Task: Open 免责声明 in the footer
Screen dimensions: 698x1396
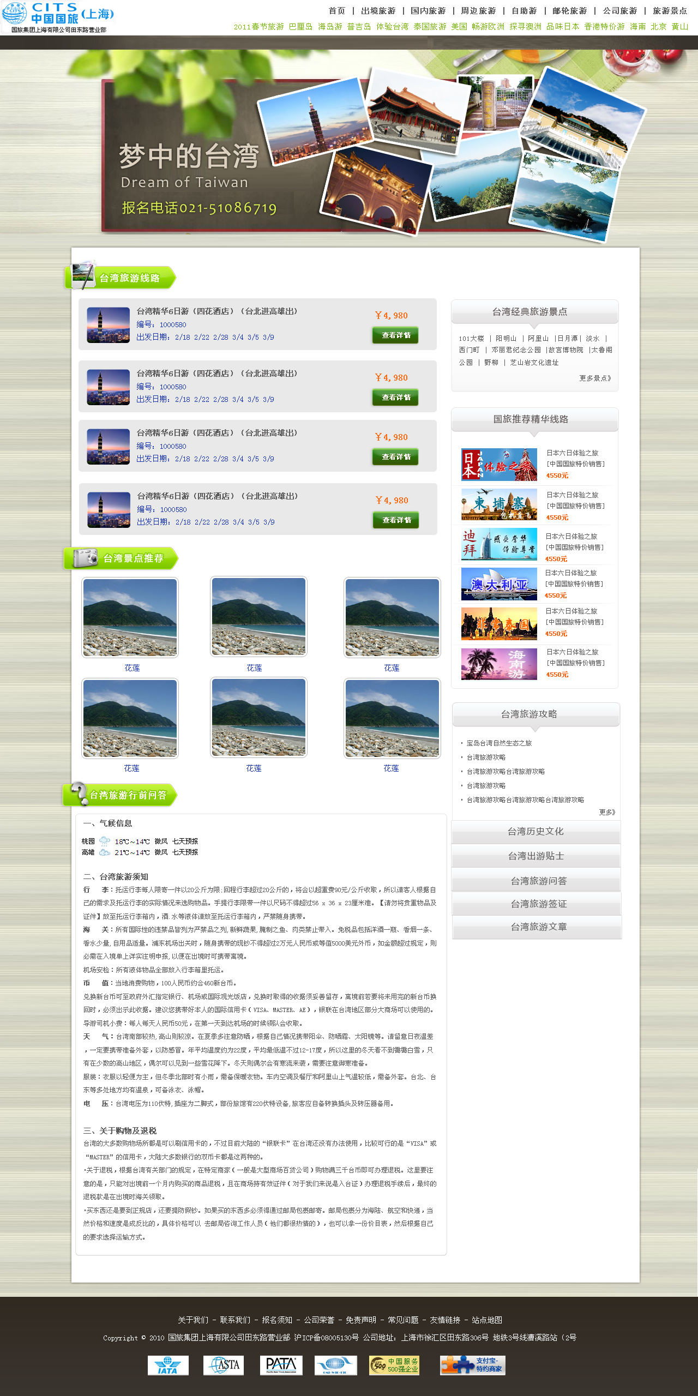Action: point(361,1320)
